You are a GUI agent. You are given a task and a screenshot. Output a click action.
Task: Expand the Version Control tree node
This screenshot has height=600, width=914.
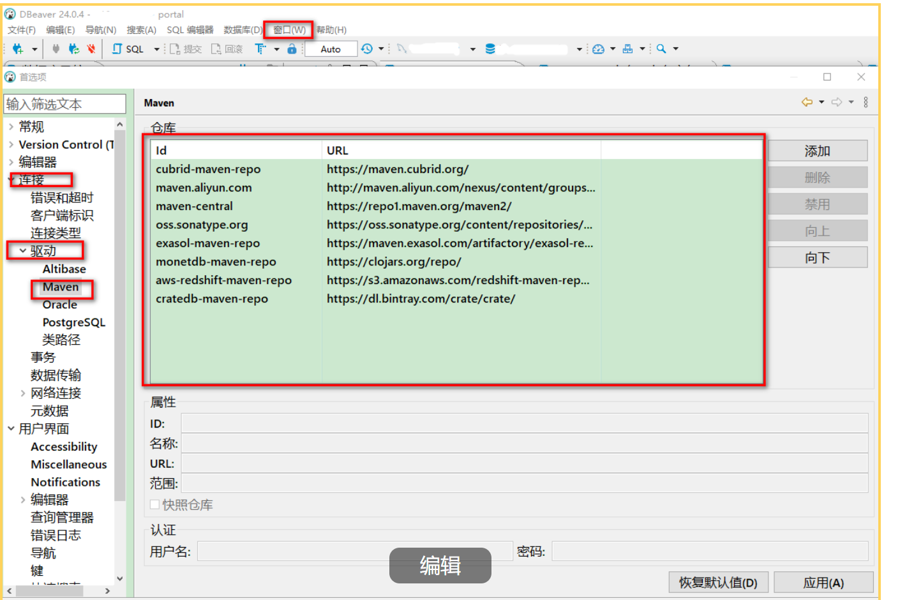click(x=11, y=144)
